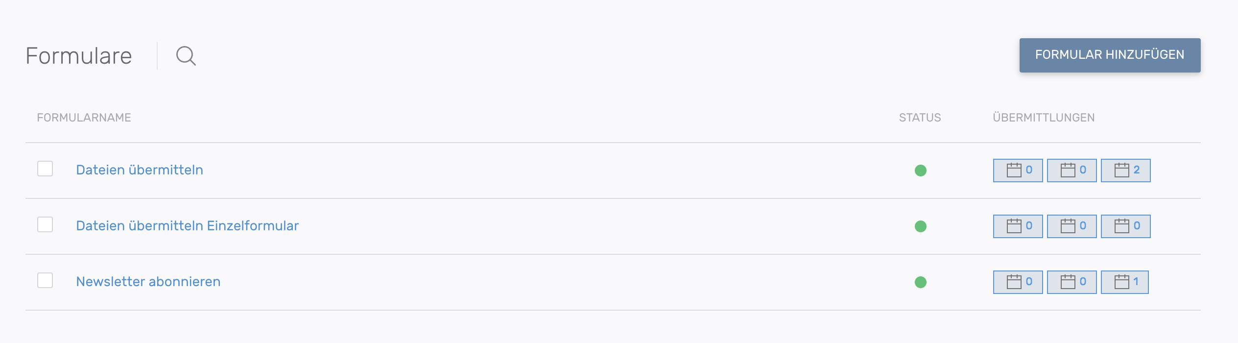Click last submissions badge for Dateien übermitteln Einzelformular
The width and height of the screenshot is (1238, 343).
(x=1125, y=226)
